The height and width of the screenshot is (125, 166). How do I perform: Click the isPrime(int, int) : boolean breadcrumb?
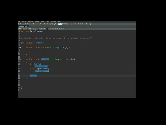click(56, 29)
